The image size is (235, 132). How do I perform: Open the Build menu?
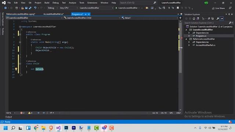click(x=47, y=3)
